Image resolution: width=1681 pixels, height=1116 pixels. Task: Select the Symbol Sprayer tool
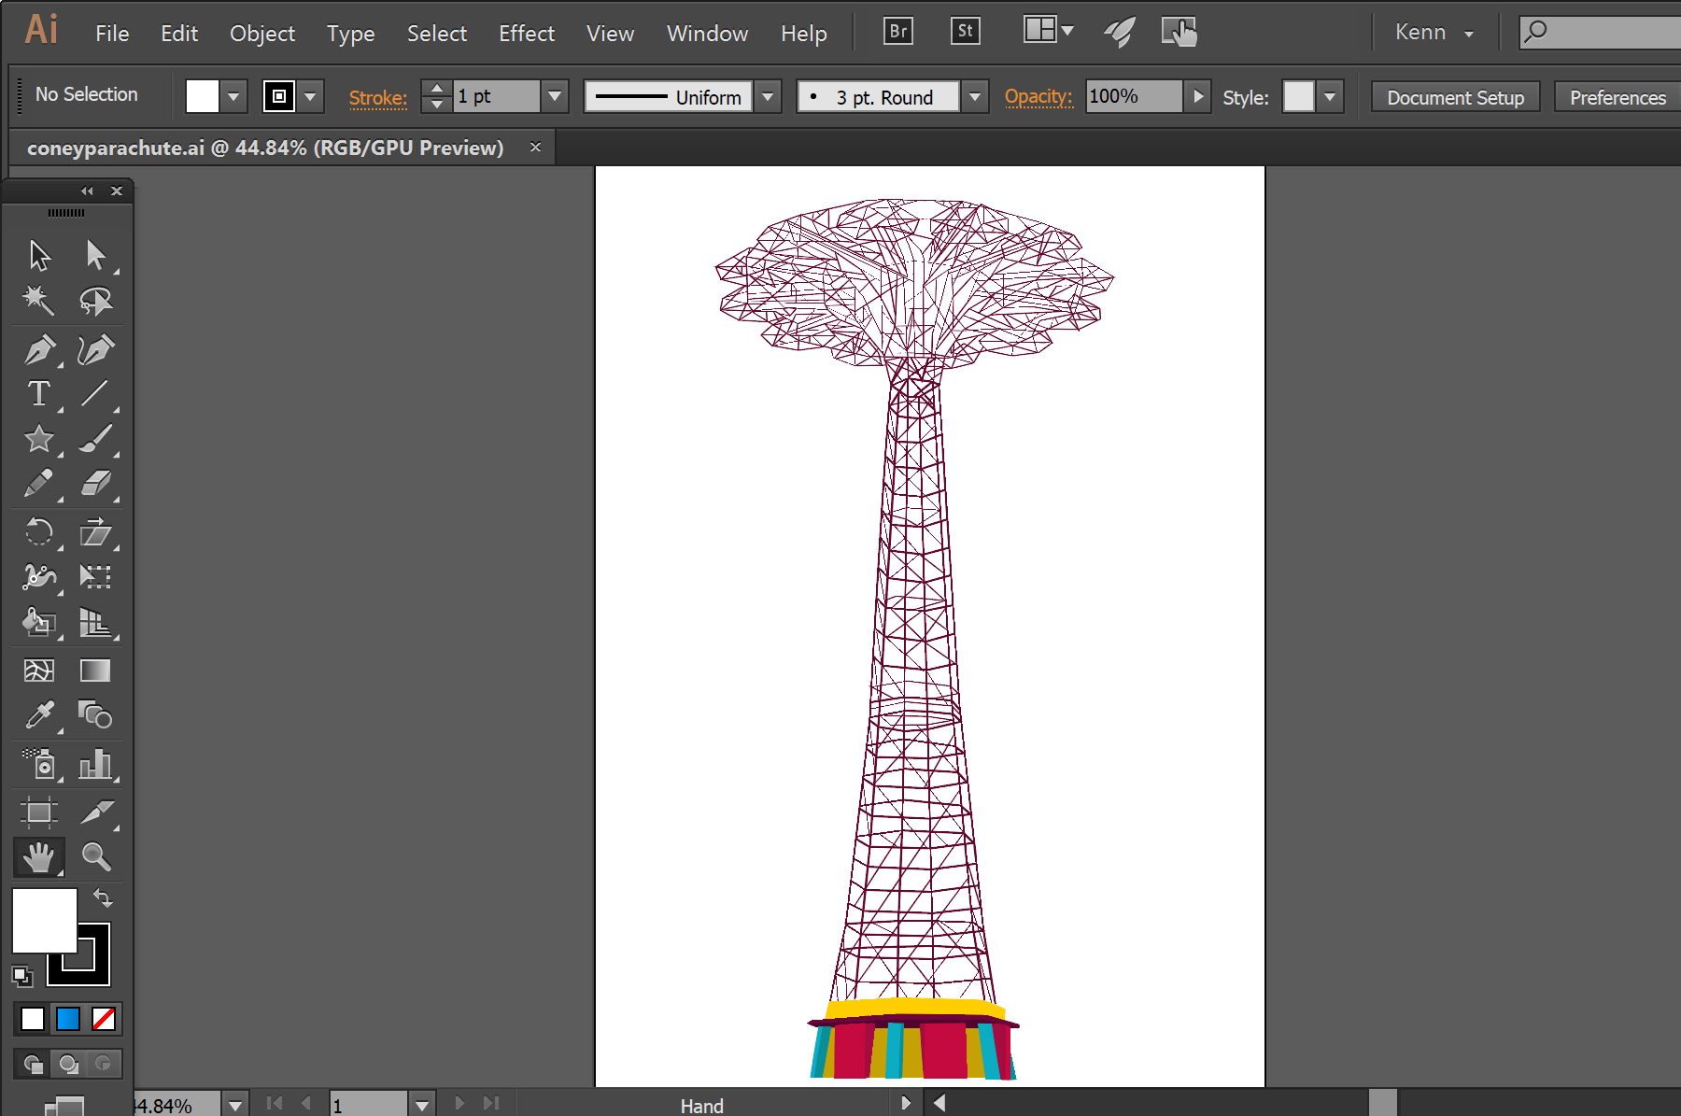point(39,763)
